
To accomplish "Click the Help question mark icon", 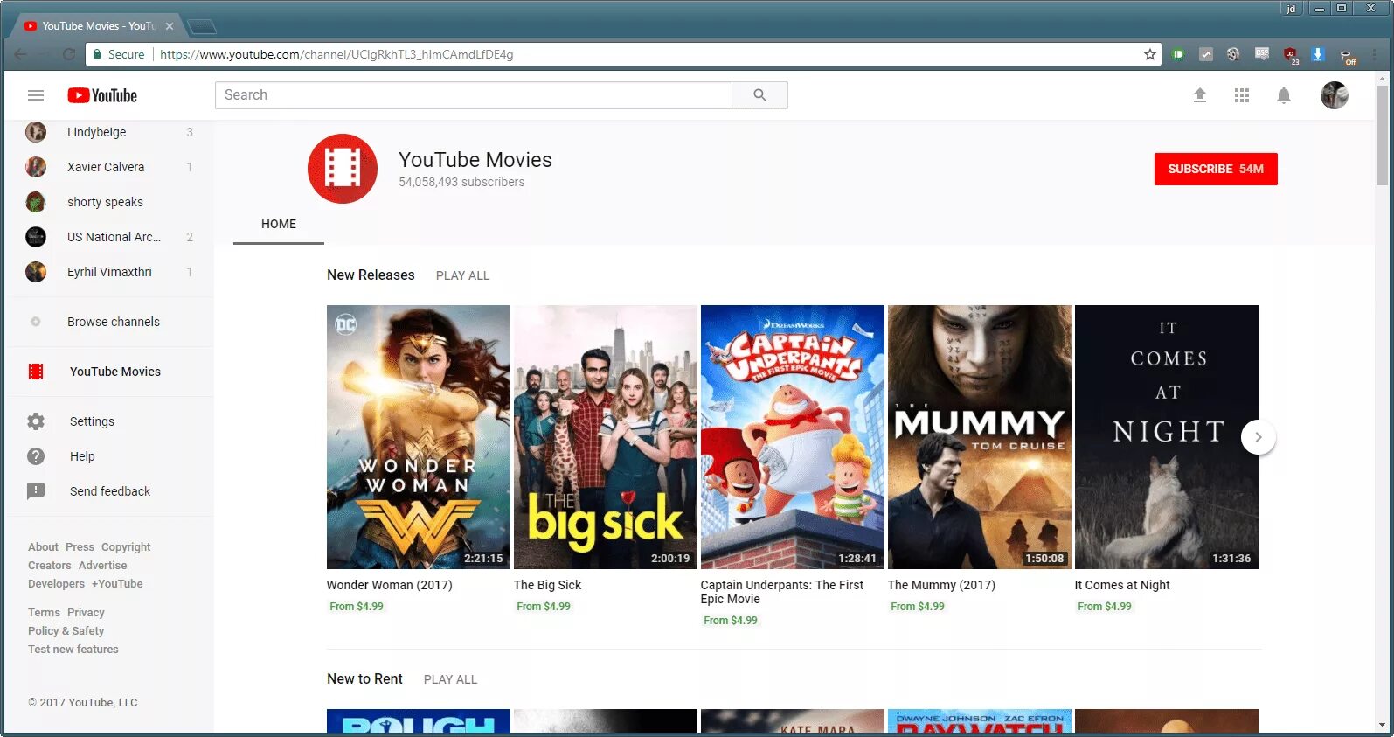I will pyautogui.click(x=36, y=456).
